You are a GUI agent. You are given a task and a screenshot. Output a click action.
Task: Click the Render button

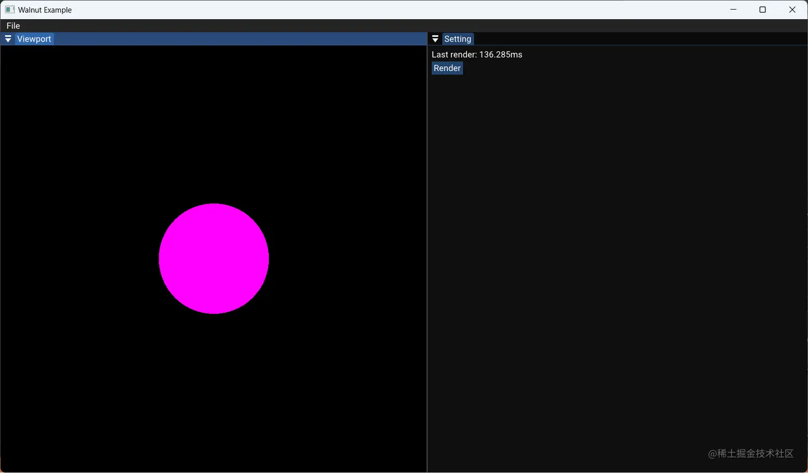coord(447,68)
